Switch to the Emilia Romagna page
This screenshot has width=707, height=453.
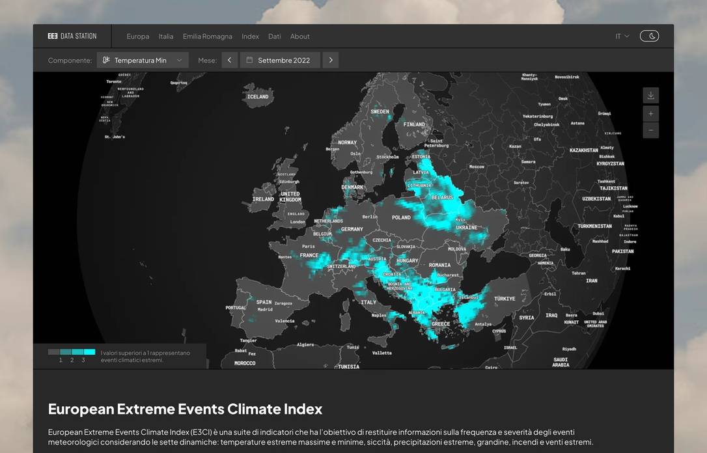(207, 36)
